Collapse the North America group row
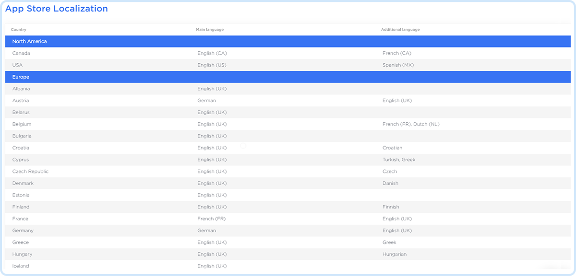The image size is (576, 276). 30,42
